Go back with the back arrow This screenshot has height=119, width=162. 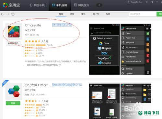coord(2,14)
